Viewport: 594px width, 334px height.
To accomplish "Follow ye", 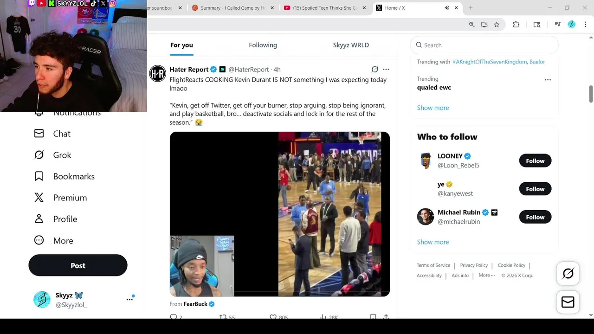I will point(535,189).
